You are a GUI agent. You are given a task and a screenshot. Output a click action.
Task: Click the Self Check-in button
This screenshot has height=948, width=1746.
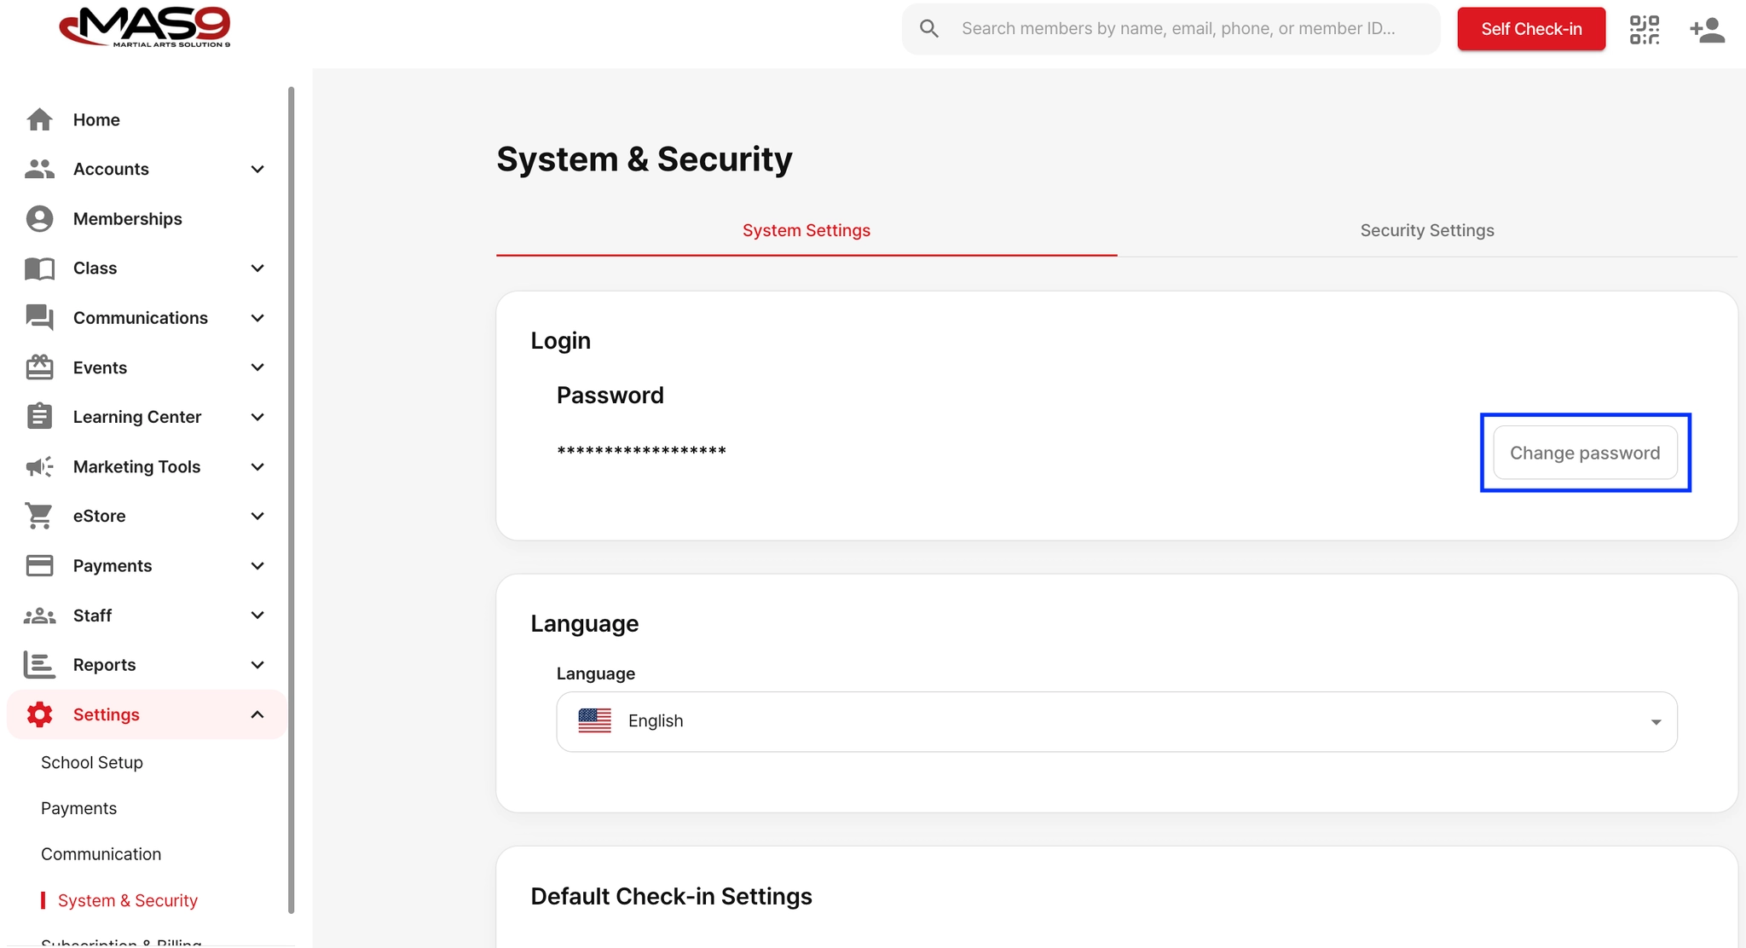tap(1531, 28)
